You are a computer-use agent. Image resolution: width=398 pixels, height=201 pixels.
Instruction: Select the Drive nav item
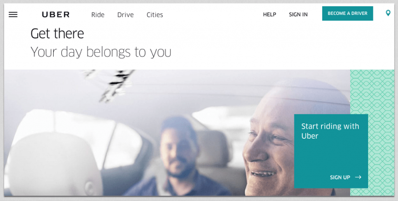tap(126, 15)
